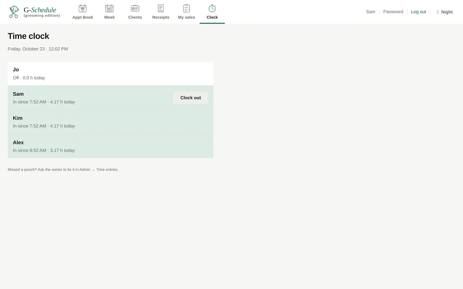The width and height of the screenshot is (463, 289).
Task: Click the G-Schedule dog and scissors logo
Action: coord(14,12)
